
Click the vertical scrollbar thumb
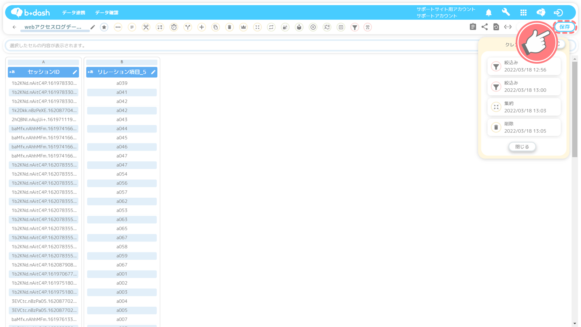[575, 109]
